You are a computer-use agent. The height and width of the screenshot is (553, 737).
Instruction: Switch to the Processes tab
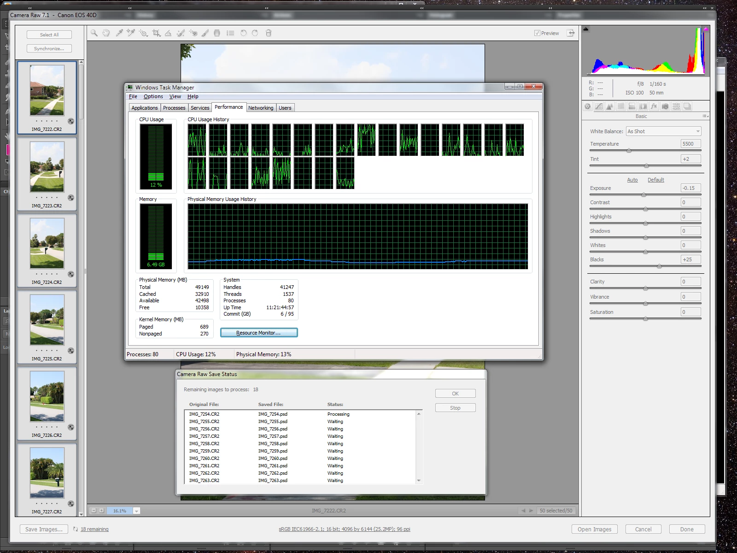click(x=174, y=108)
